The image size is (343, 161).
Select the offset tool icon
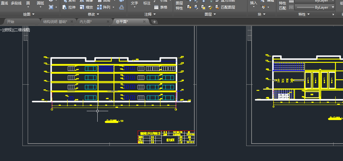122,7
